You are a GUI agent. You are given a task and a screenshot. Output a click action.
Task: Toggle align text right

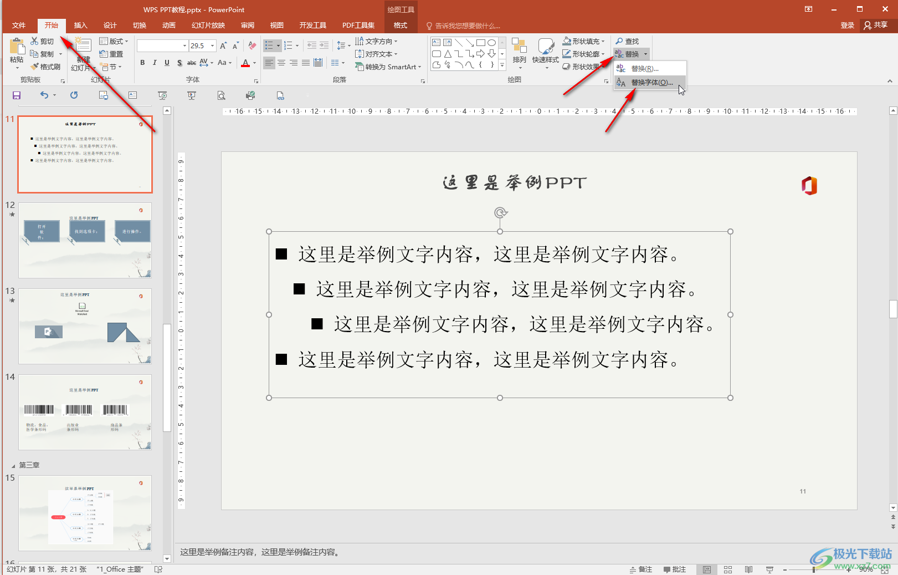pyautogui.click(x=294, y=63)
